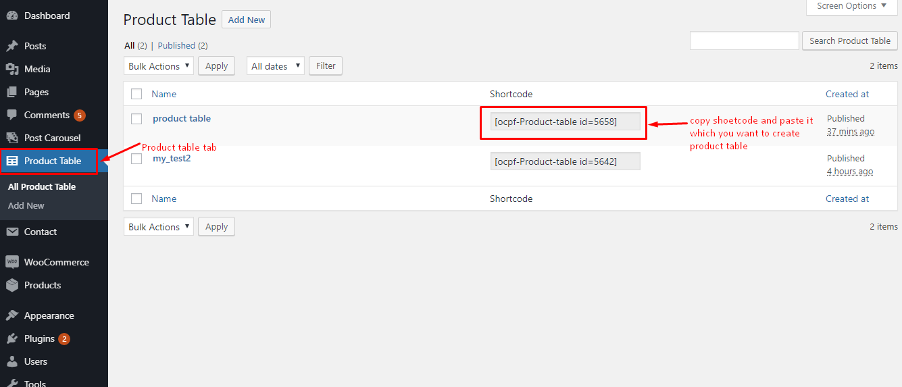This screenshot has height=387, width=902.
Task: Click the Appearance paintbrush icon
Action: point(12,315)
